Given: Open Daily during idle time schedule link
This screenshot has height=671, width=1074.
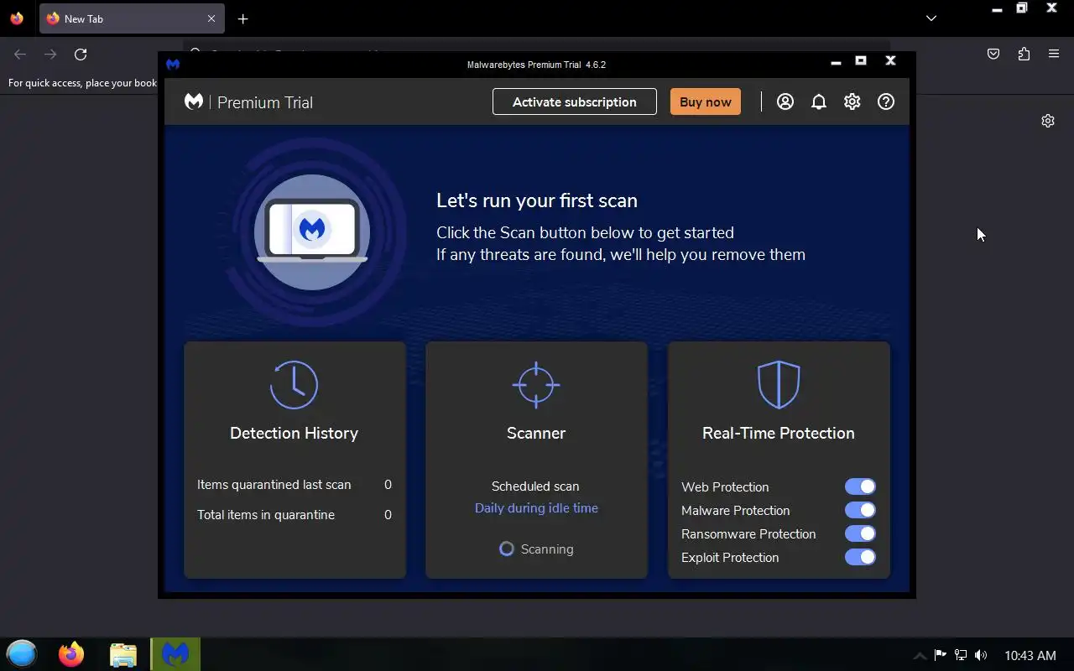Looking at the screenshot, I should pos(536,508).
